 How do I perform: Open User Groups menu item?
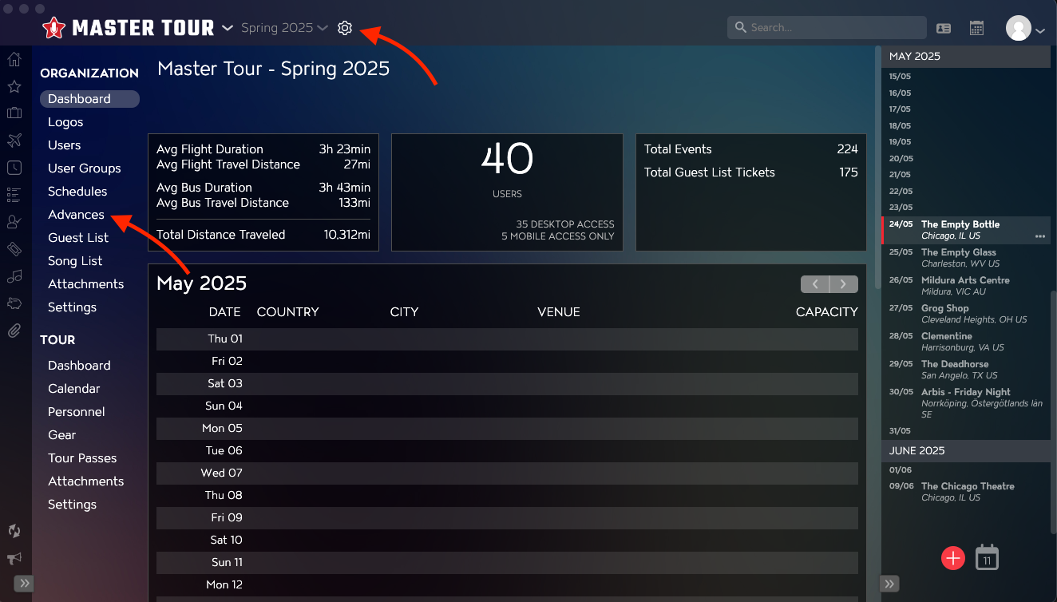85,168
